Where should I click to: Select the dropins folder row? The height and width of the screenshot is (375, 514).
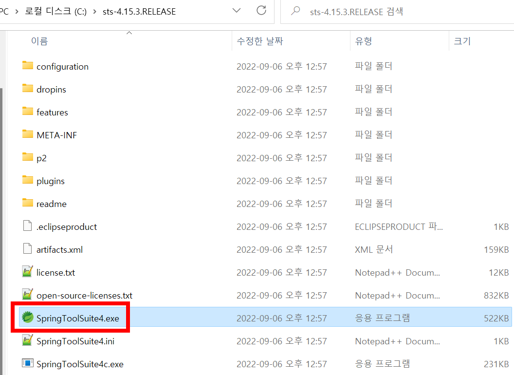coord(52,89)
